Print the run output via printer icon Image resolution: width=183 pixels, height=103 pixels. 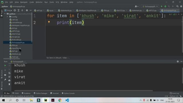click(x=9, y=80)
